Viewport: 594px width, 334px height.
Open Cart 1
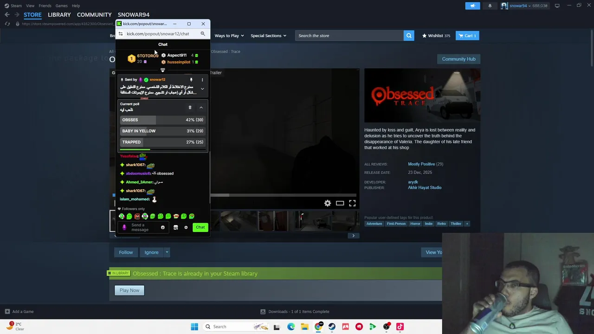point(467,36)
